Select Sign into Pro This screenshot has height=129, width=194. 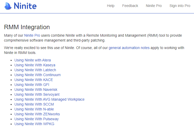coord(180,6)
